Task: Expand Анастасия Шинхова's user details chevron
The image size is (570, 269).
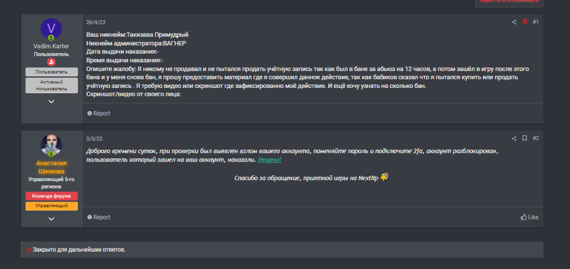Action: point(51,218)
